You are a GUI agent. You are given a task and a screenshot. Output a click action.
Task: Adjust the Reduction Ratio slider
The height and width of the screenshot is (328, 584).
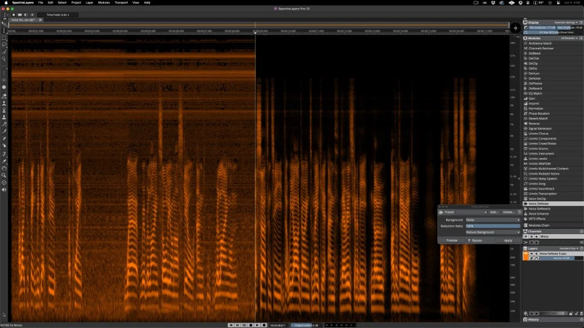493,226
